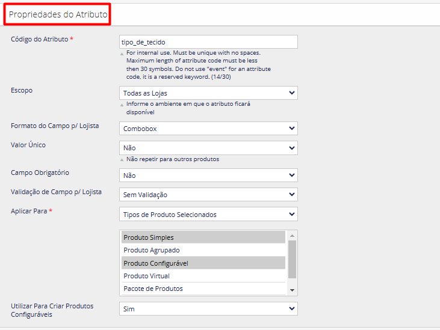The image size is (440, 330).
Task: Click the product type list scroll-up arrow
Action: pyautogui.click(x=292, y=236)
